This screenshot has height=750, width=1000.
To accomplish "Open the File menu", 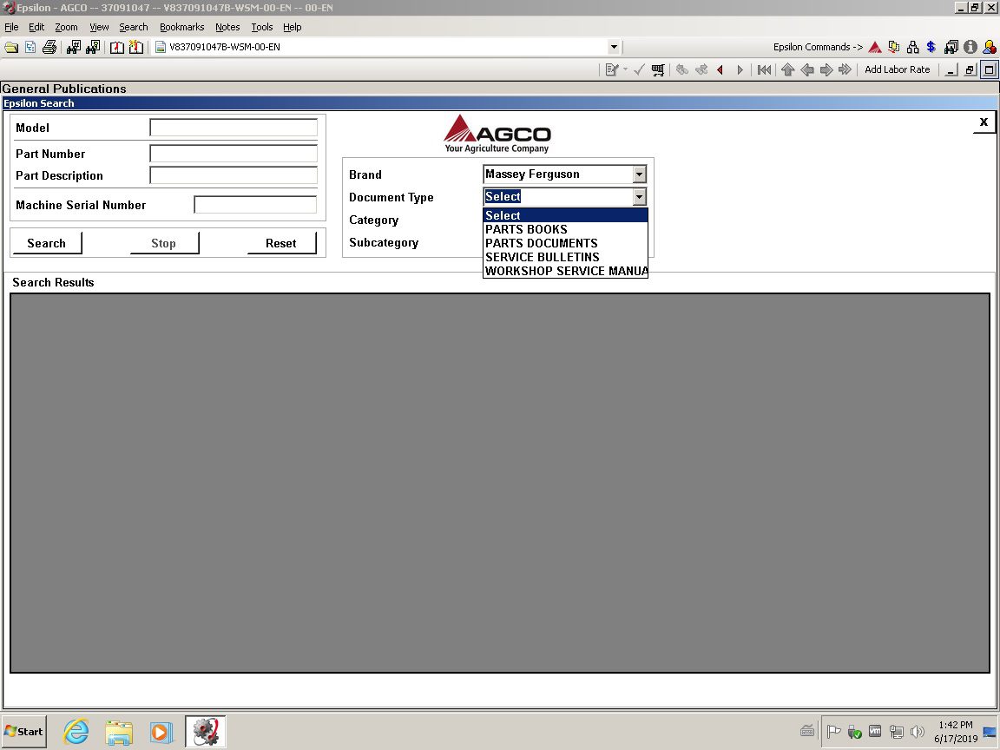I will click(11, 27).
